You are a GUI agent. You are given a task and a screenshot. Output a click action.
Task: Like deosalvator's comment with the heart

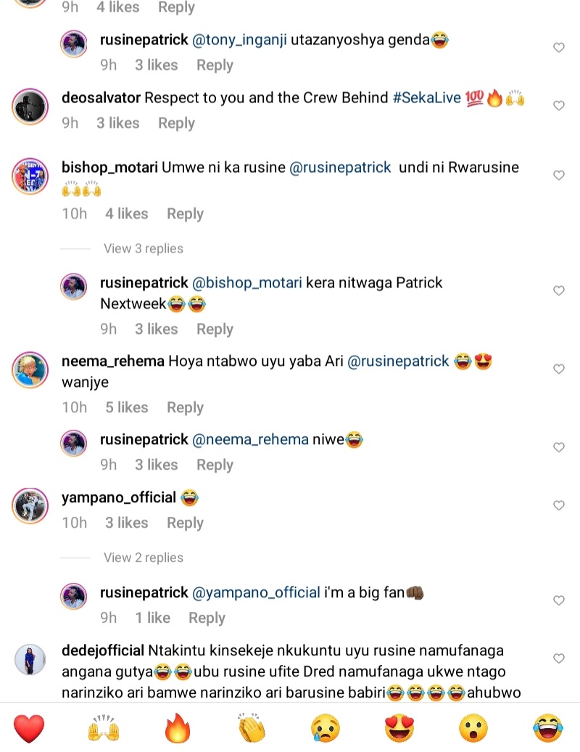pyautogui.click(x=559, y=106)
